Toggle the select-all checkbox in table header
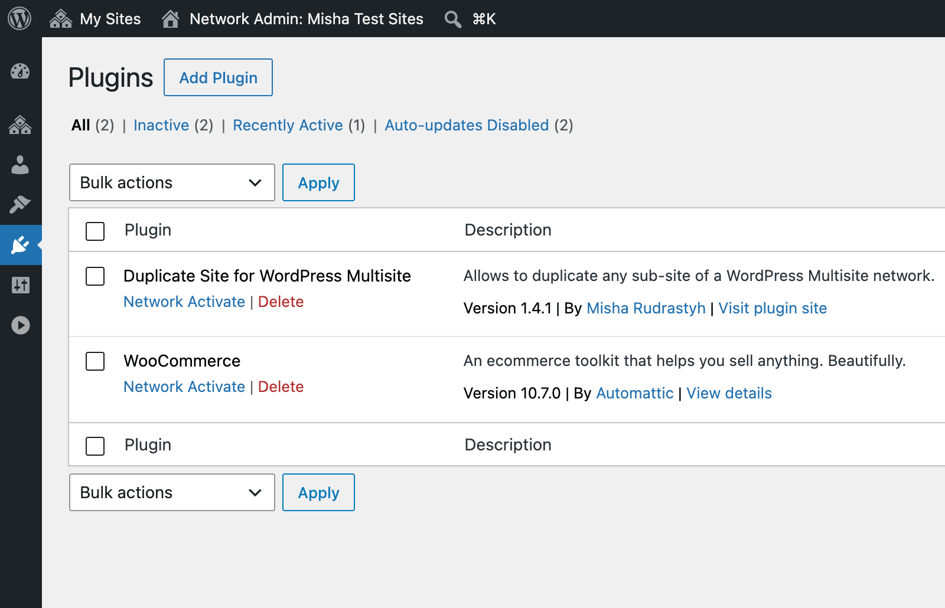This screenshot has height=608, width=945. pos(95,231)
